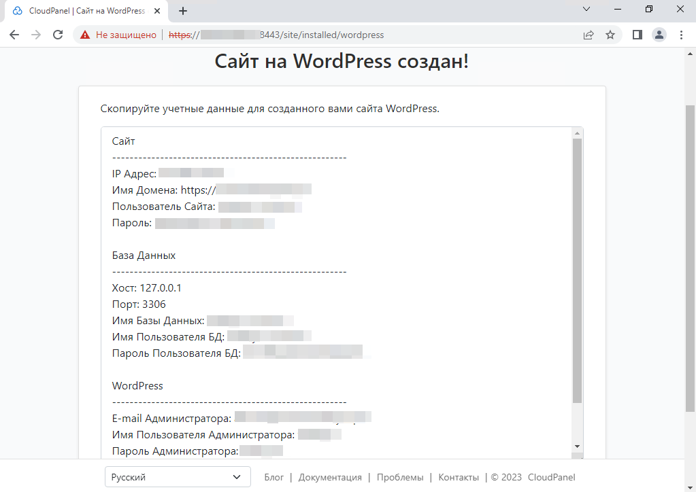Screen dimensions: 696x492
Task: Open the 'Русский' language selector
Action: coord(177,477)
